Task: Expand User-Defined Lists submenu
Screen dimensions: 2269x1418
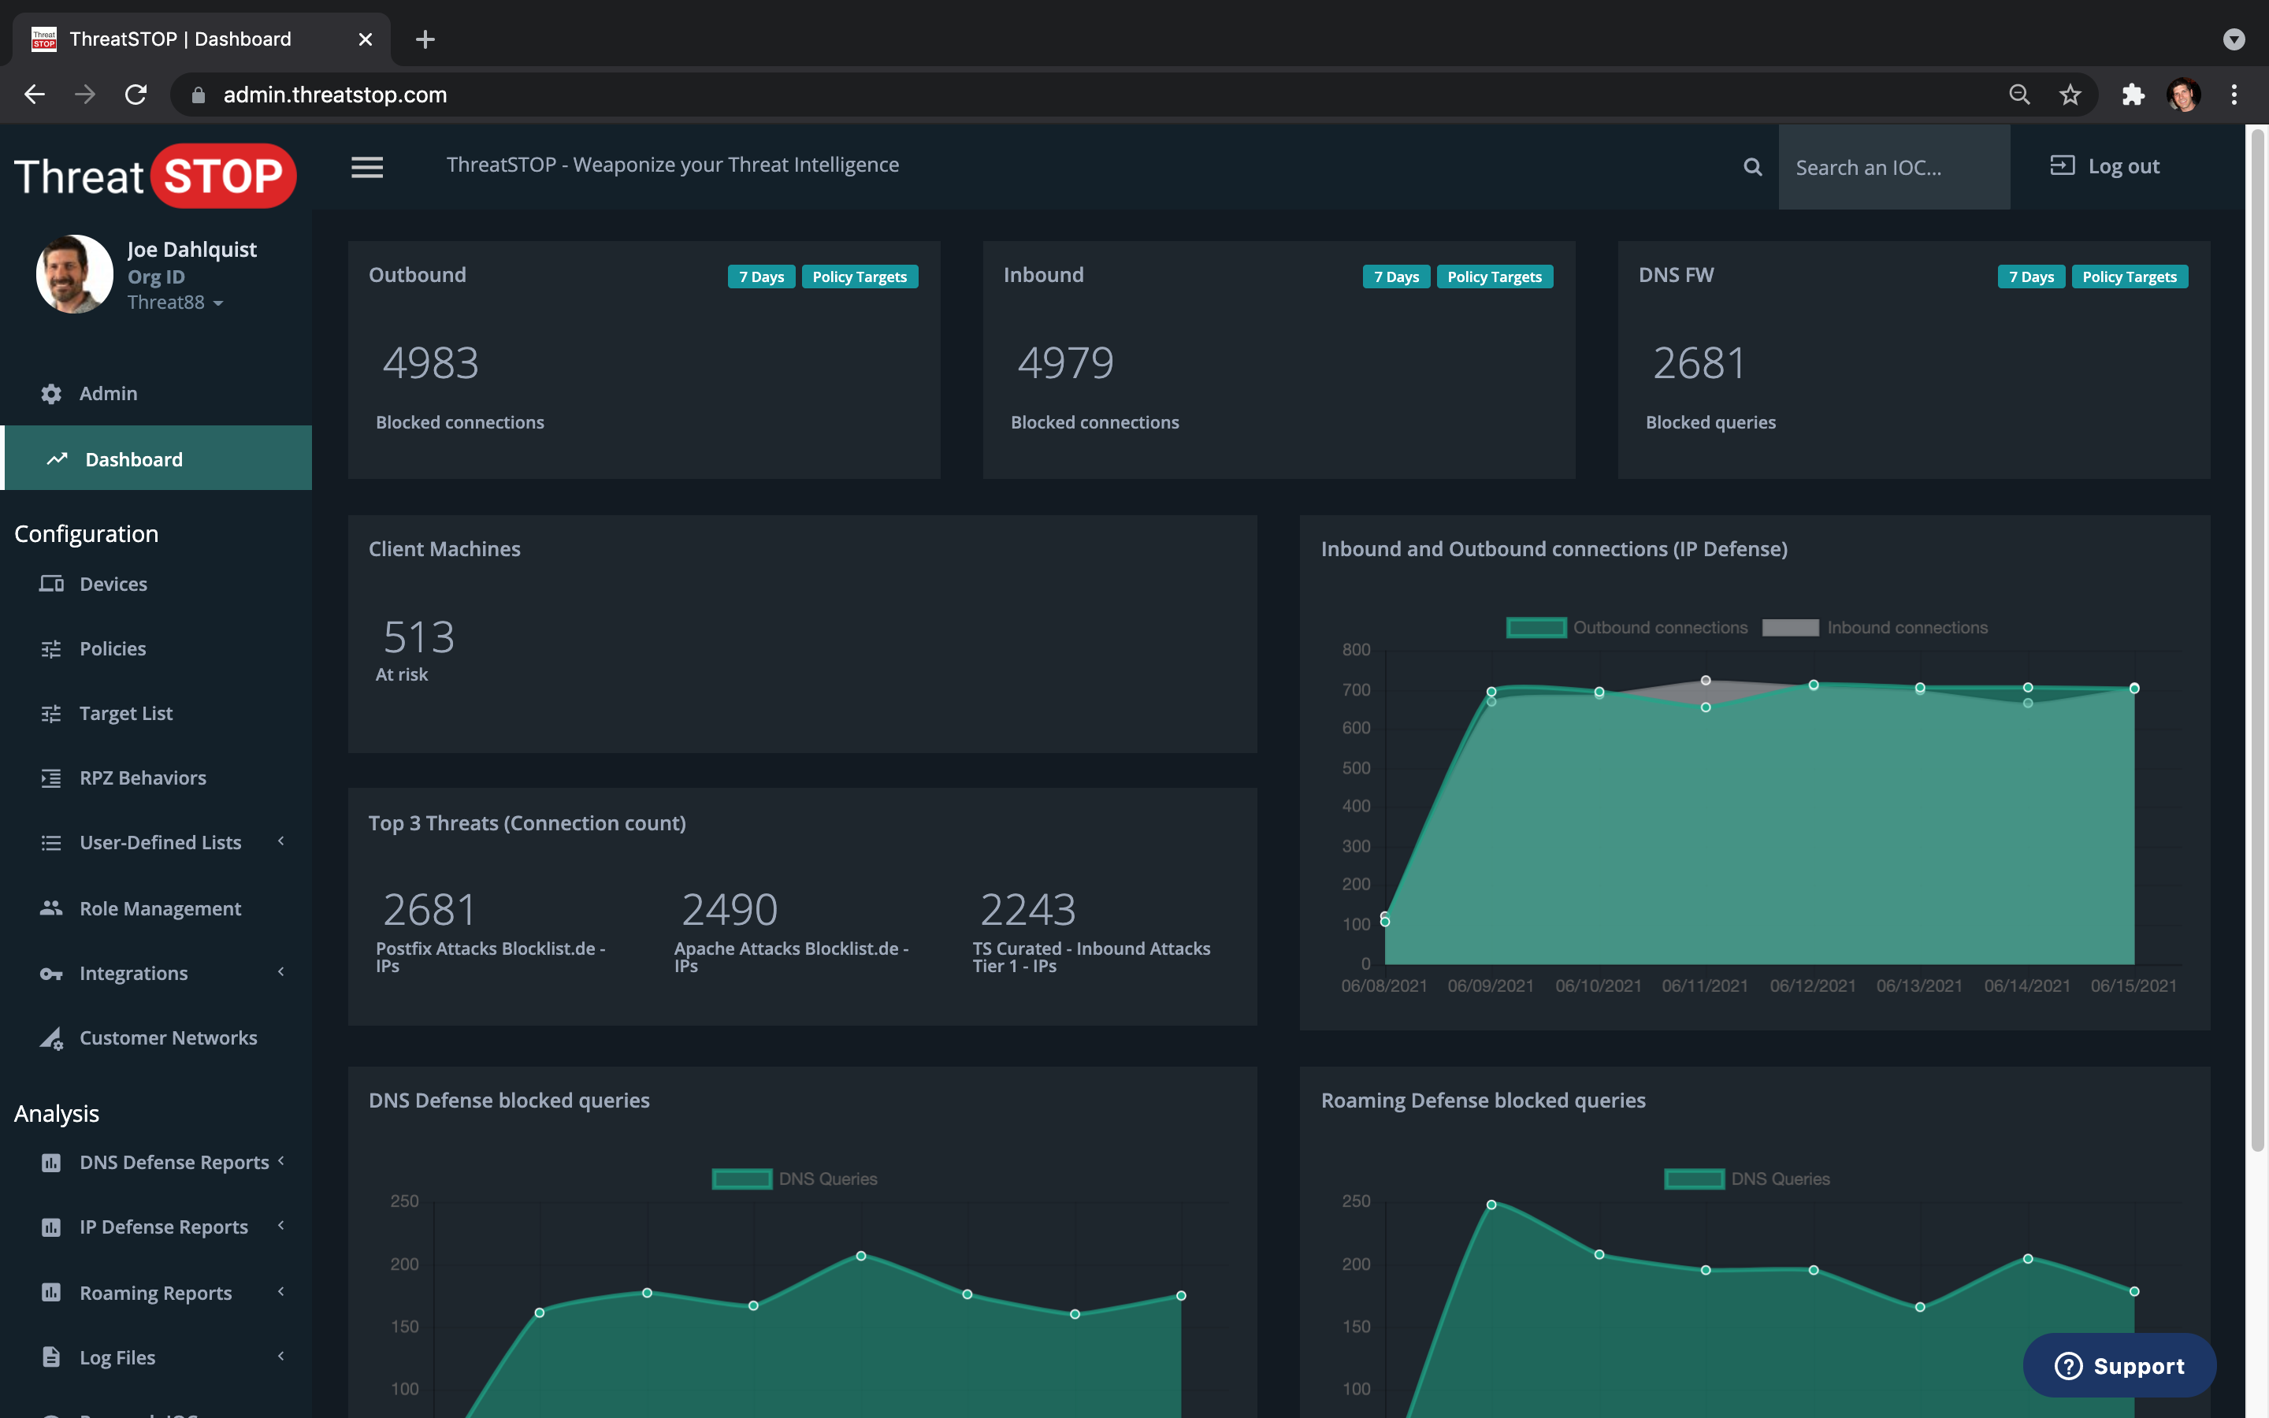Action: [161, 842]
